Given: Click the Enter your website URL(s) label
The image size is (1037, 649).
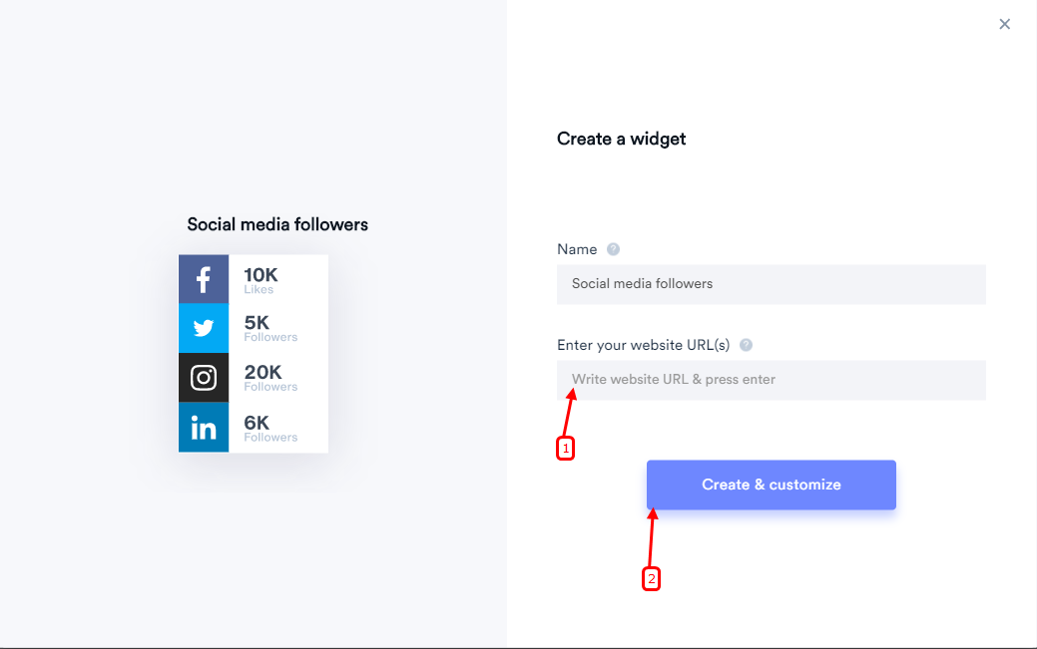Looking at the screenshot, I should coord(643,345).
